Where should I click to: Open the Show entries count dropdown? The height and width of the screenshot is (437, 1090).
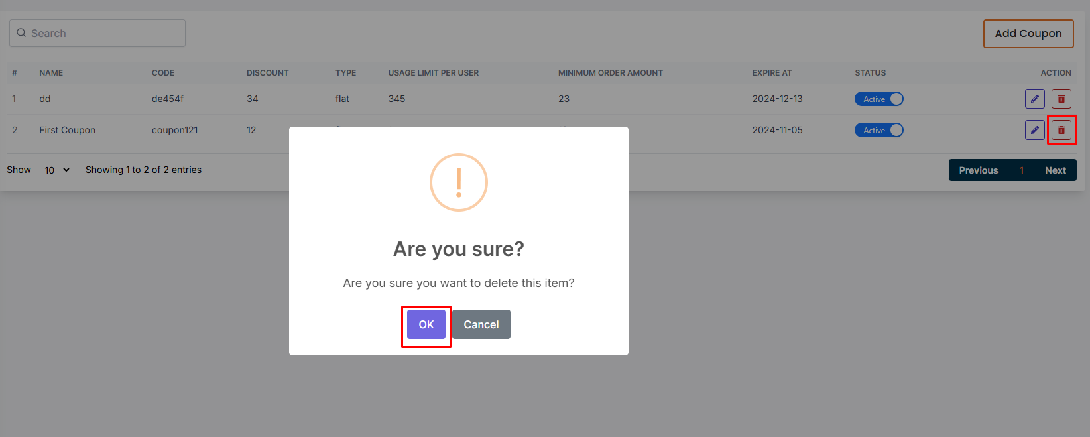click(x=56, y=170)
